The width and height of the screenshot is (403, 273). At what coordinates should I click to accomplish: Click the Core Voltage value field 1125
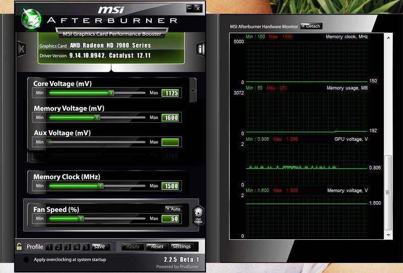click(x=170, y=93)
